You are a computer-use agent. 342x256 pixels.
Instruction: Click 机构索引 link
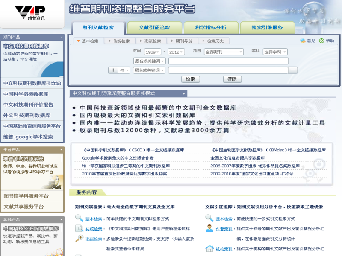pyautogui.click(x=224, y=249)
